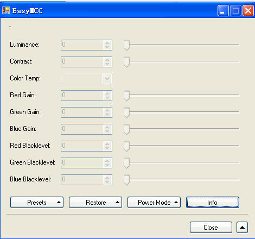Click the Red Blacklevel slider thumb
Screen dimensions: 255x239
point(126,146)
